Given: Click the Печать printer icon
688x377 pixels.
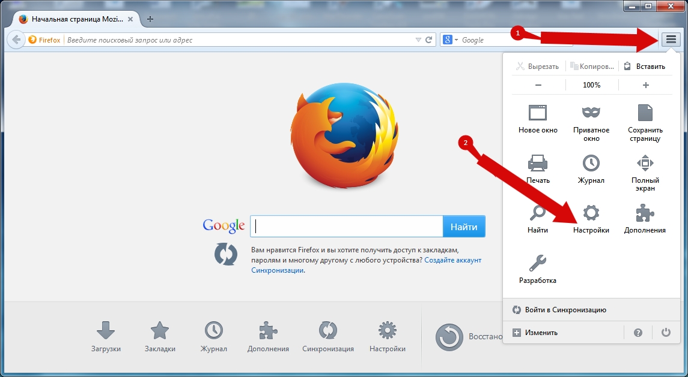Looking at the screenshot, I should pos(538,163).
